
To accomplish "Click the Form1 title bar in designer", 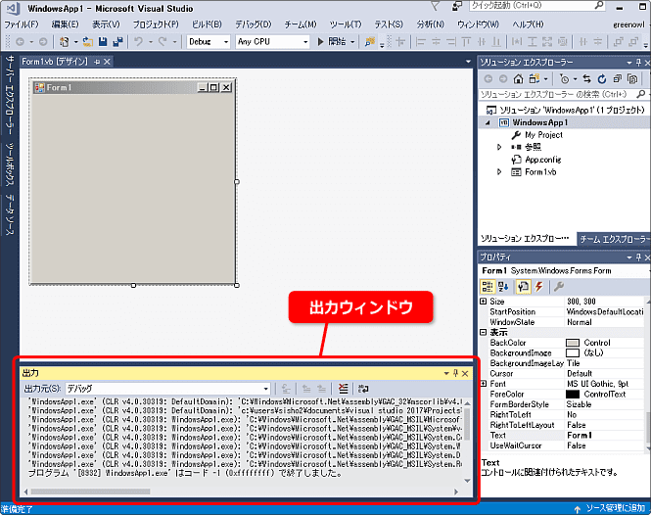I will [x=133, y=87].
